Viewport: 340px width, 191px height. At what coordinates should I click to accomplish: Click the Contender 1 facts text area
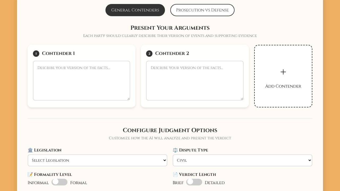click(x=82, y=81)
